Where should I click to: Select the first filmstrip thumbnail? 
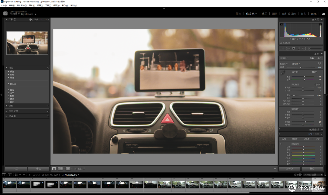(x=10, y=185)
